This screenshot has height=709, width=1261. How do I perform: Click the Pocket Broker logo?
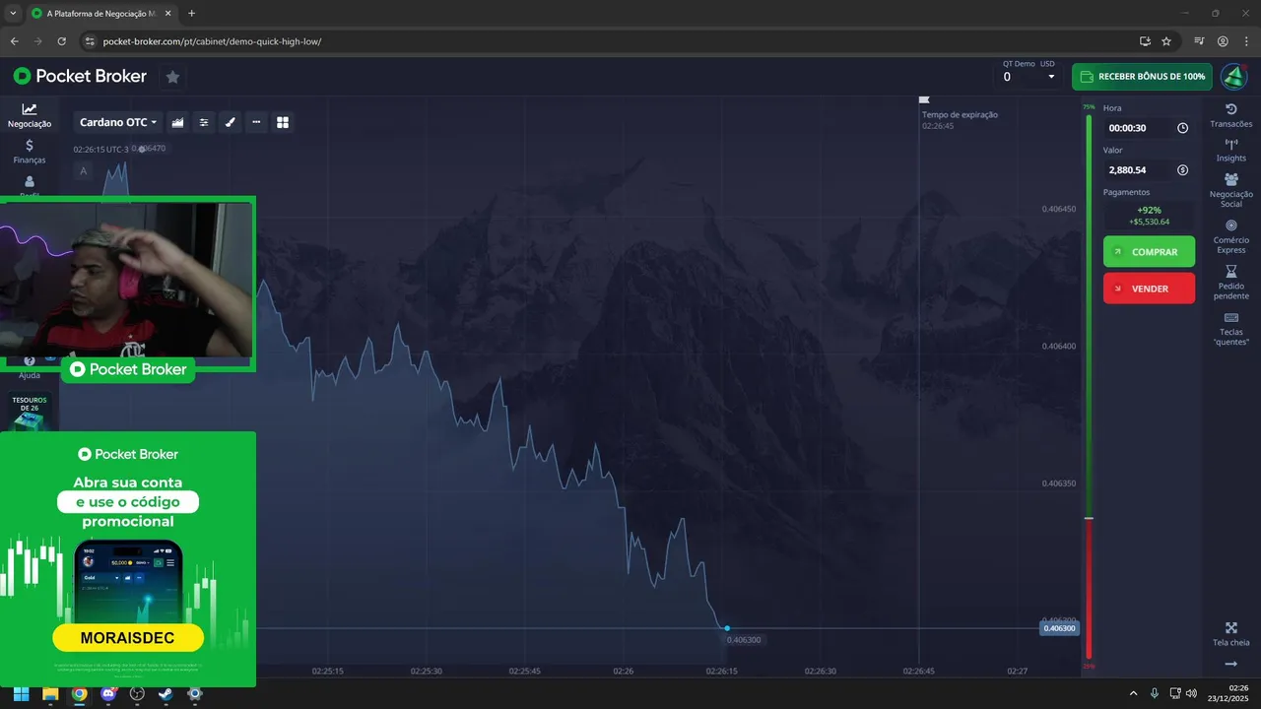pos(80,76)
